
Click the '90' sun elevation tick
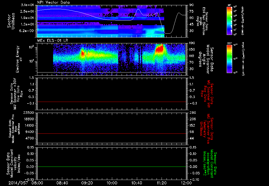(191, 5)
